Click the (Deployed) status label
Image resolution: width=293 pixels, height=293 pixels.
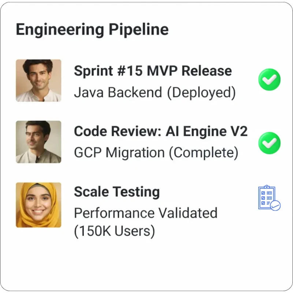coord(201,93)
